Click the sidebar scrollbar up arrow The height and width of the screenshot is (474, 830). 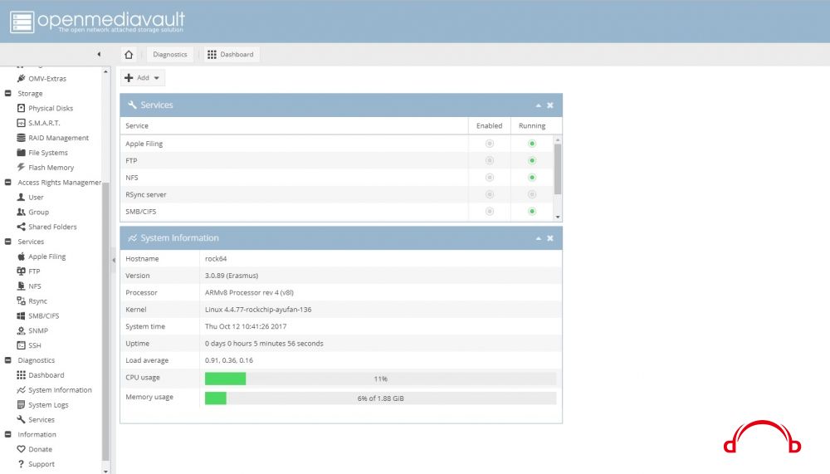click(106, 71)
